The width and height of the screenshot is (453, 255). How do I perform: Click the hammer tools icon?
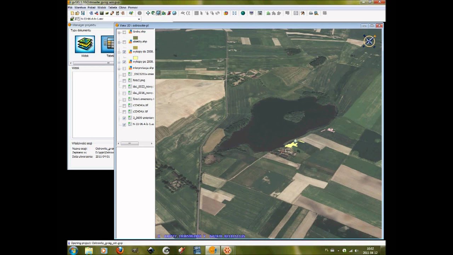click(x=303, y=13)
